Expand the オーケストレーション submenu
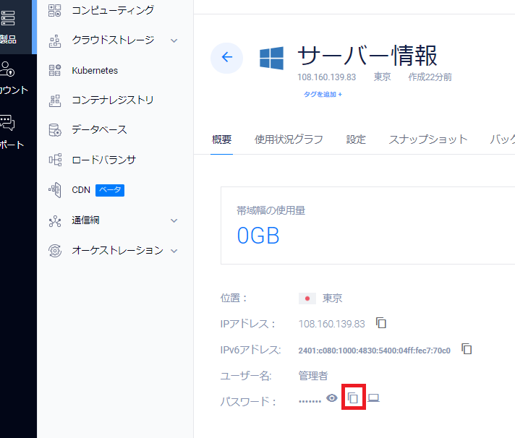 point(174,251)
